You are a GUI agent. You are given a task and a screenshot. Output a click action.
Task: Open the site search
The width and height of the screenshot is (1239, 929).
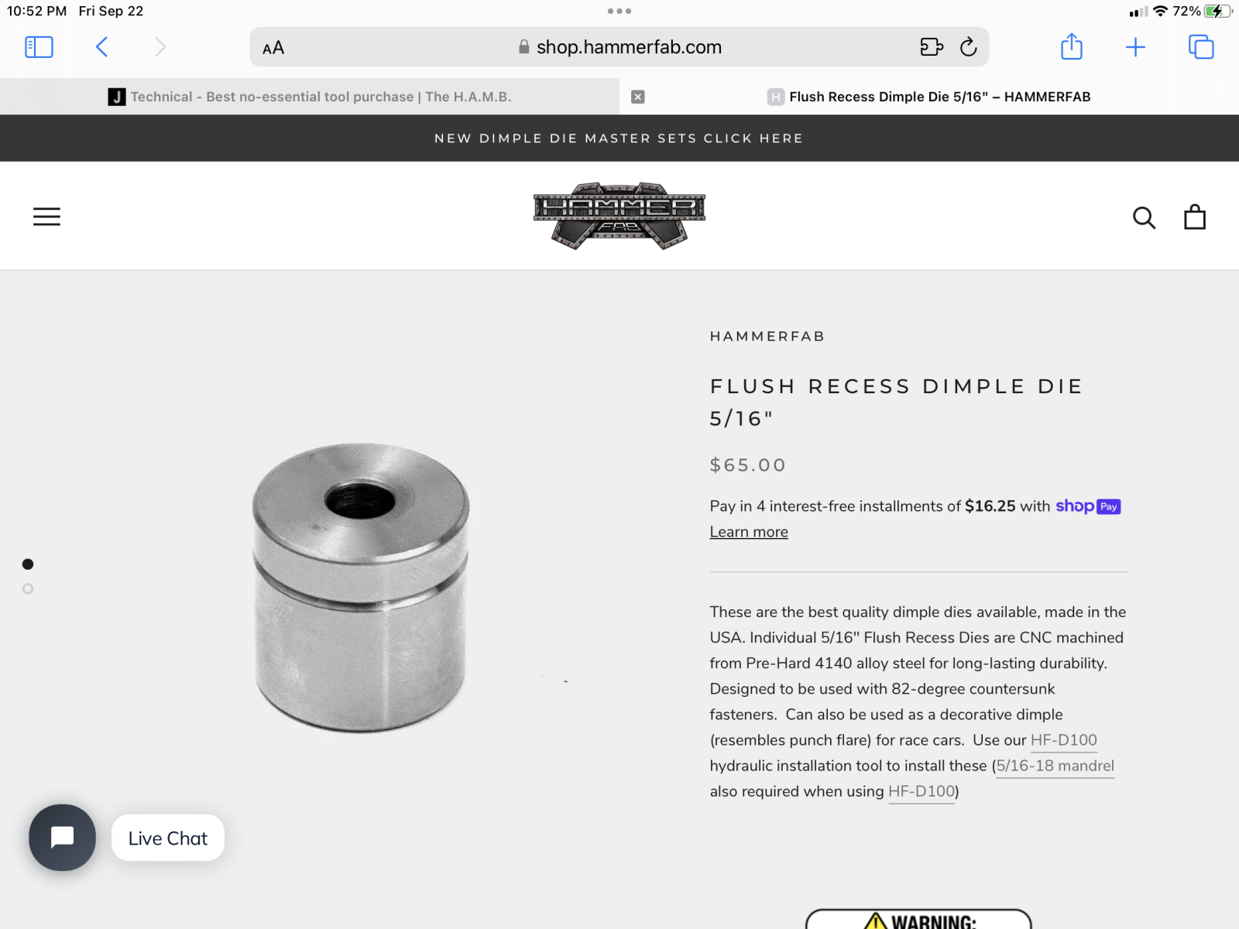1144,218
